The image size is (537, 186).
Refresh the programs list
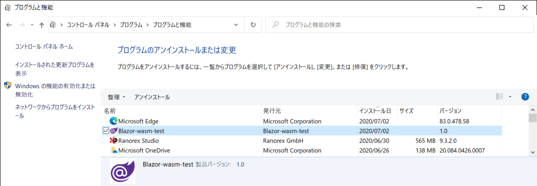click(253, 25)
